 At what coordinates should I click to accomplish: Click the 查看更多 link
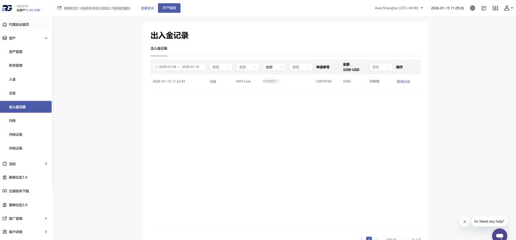click(147, 8)
